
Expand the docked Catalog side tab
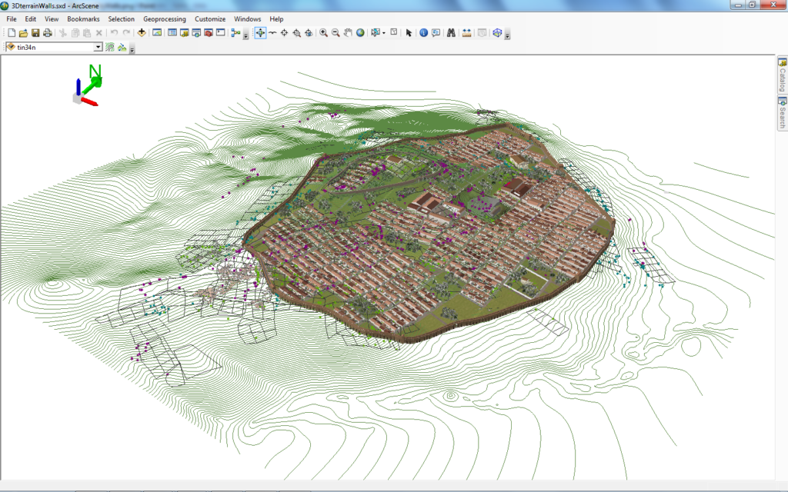[x=783, y=75]
